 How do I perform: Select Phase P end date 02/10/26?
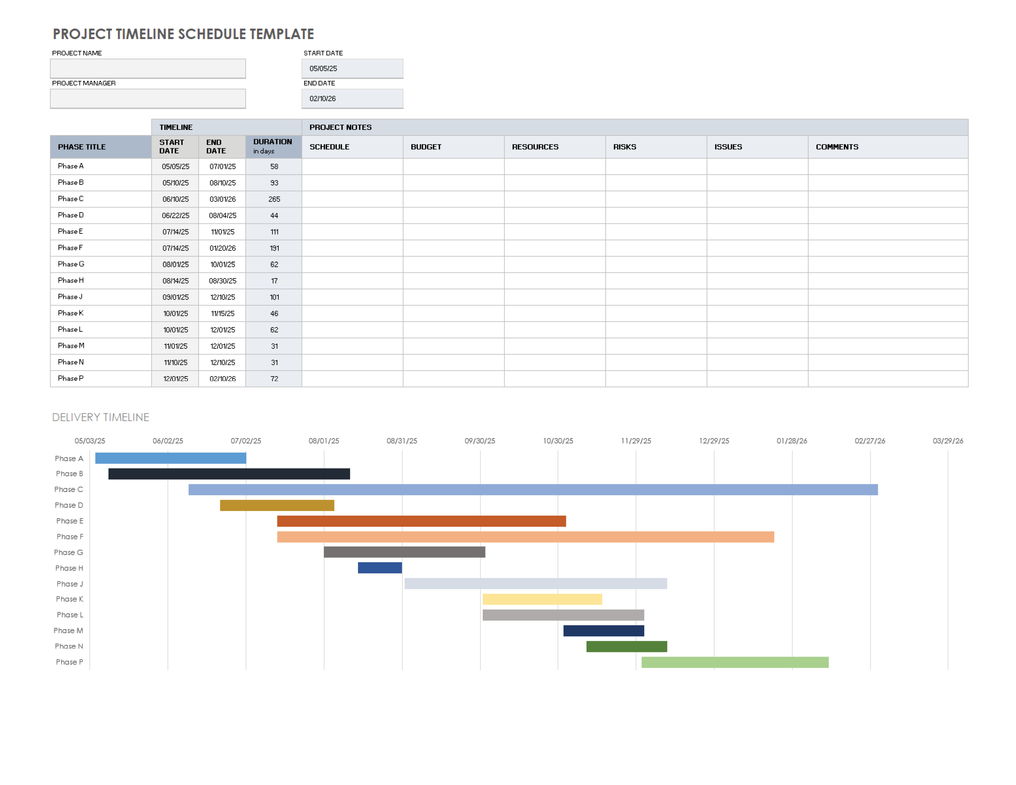222,379
